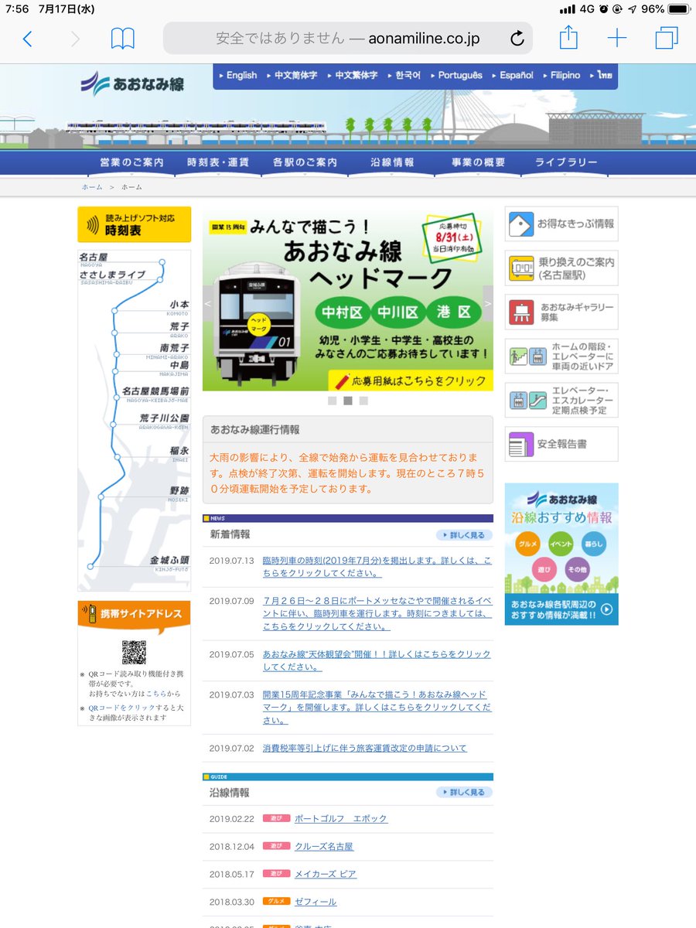Go to next banner slide arrow
This screenshot has width=696, height=928.
click(488, 304)
